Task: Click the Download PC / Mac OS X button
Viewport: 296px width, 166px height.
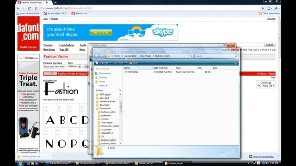Action: (266, 84)
